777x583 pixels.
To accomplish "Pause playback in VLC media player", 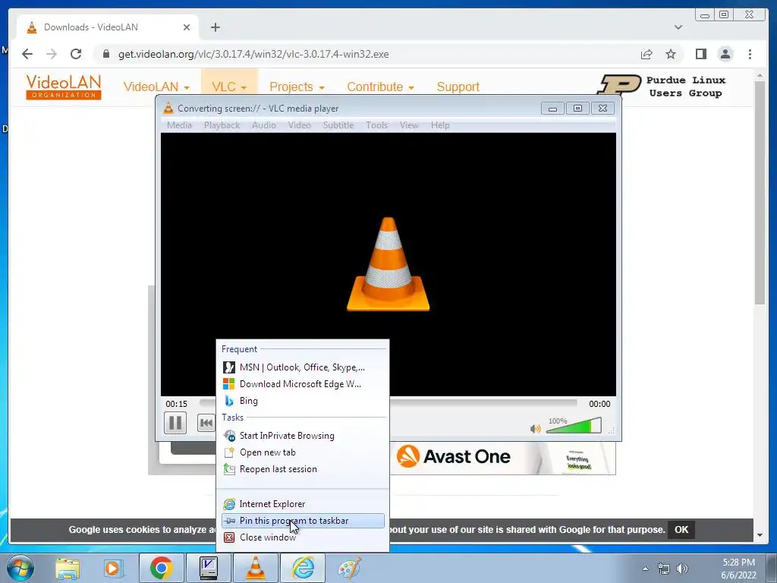I will (175, 423).
